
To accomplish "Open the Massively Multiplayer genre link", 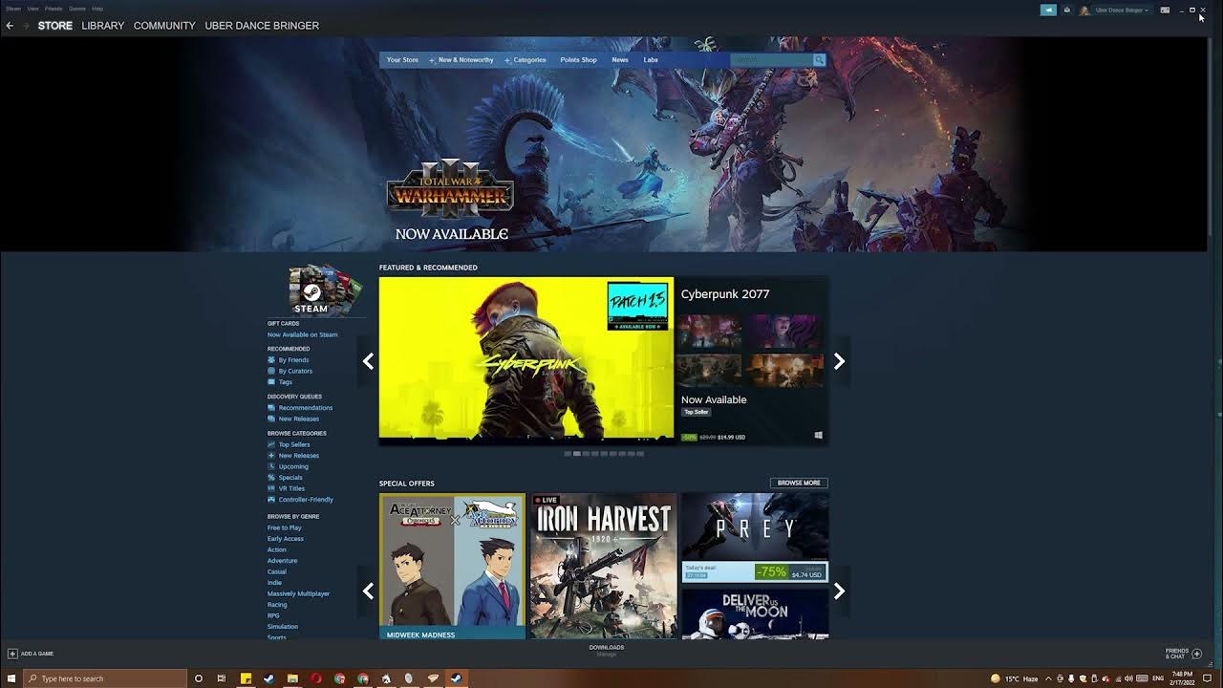I will 298,593.
